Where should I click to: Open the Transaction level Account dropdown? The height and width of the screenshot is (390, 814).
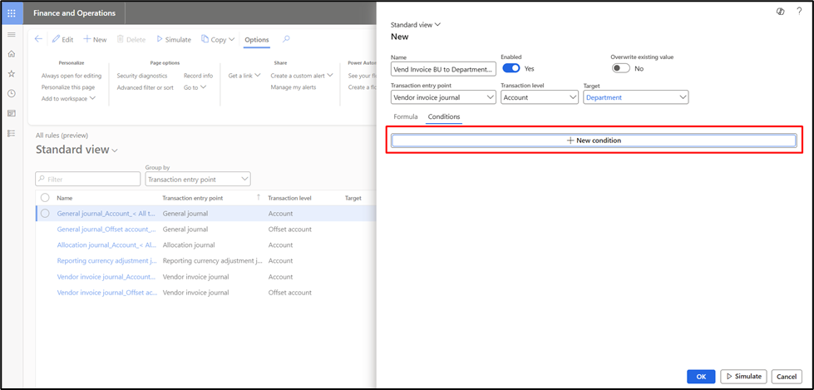[540, 97]
